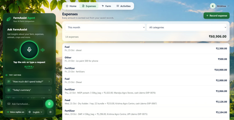Image resolution: width=234 pixels, height=120 pixels.
Task: Click the globe icon in language selector
Action: click(30, 112)
